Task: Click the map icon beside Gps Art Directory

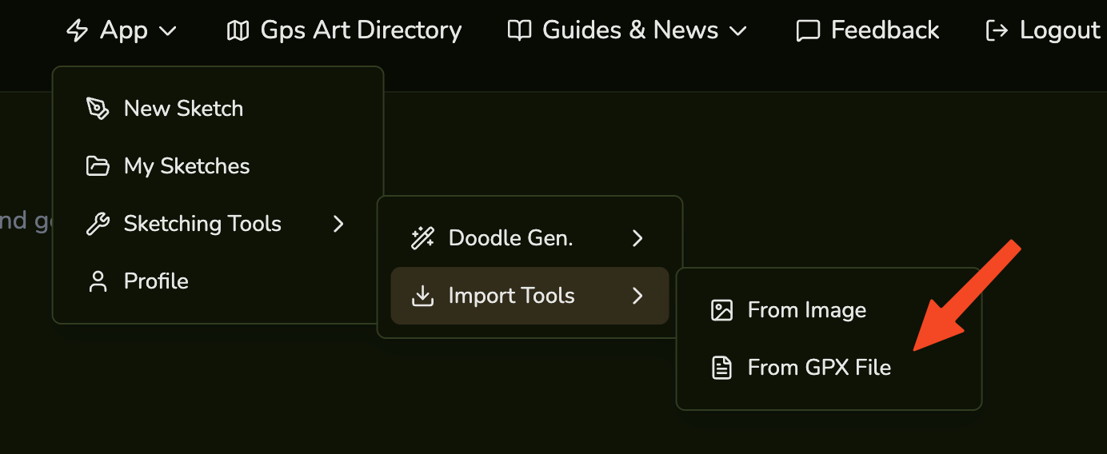Action: point(238,30)
